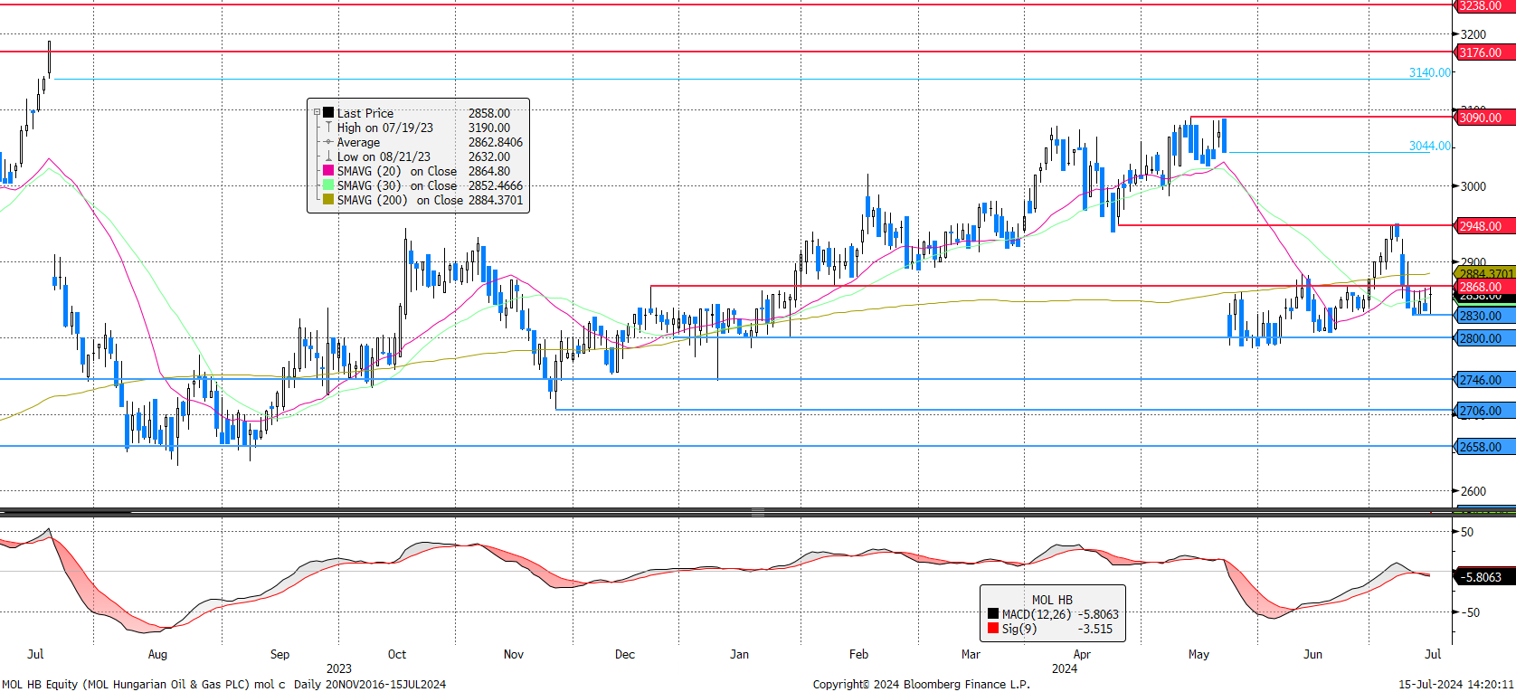
Task: Click the legend value 2862.8406
Action: (x=496, y=142)
